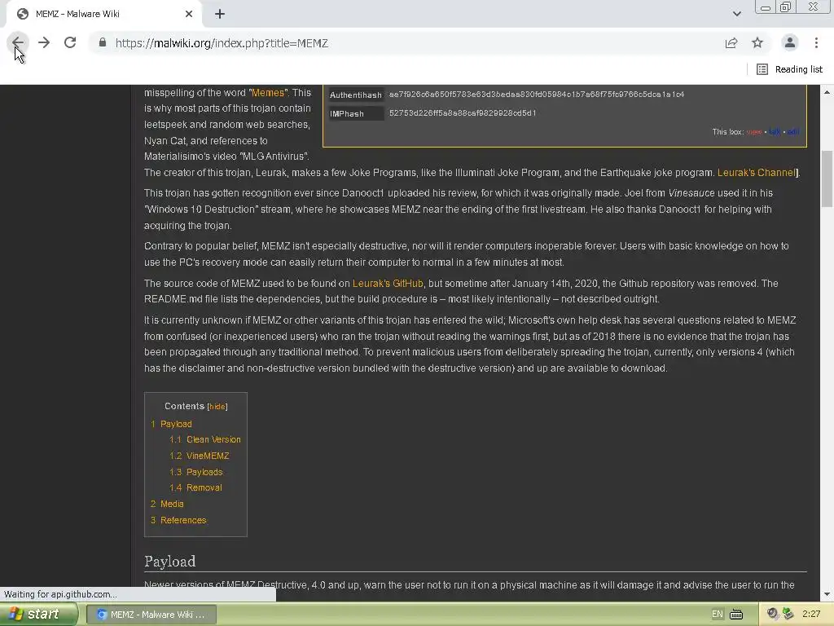Click the scrollbar up arrow
The width and height of the screenshot is (834, 626).
pyautogui.click(x=827, y=92)
